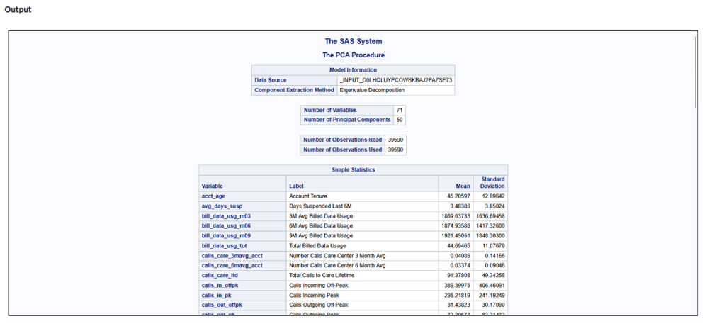
Task: Select 'The SAS System' title text
Action: point(353,41)
